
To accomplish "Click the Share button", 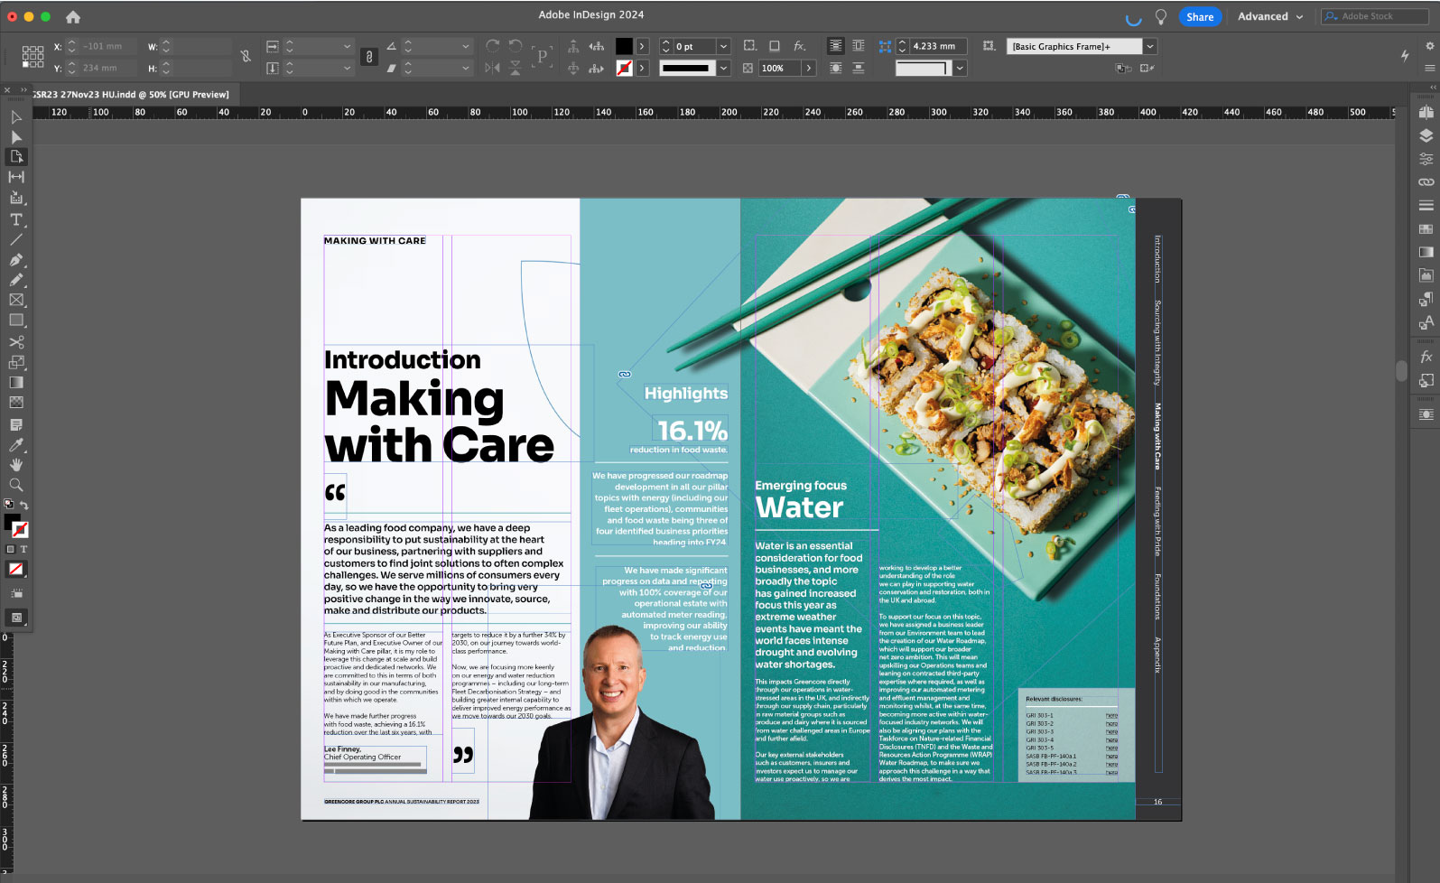I will coord(1200,16).
